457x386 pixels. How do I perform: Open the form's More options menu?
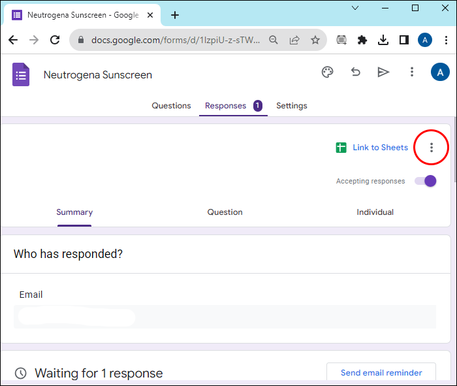[x=412, y=72]
